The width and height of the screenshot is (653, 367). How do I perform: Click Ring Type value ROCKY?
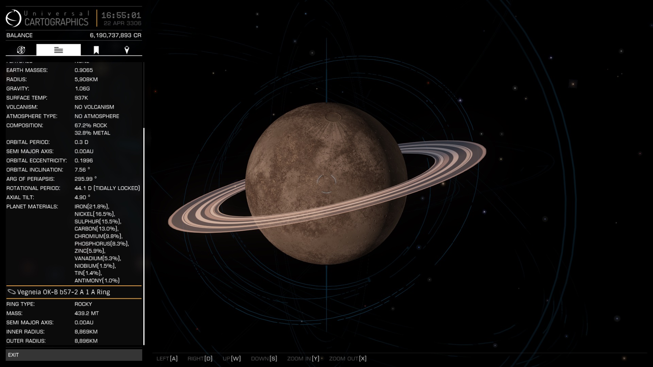pyautogui.click(x=83, y=304)
